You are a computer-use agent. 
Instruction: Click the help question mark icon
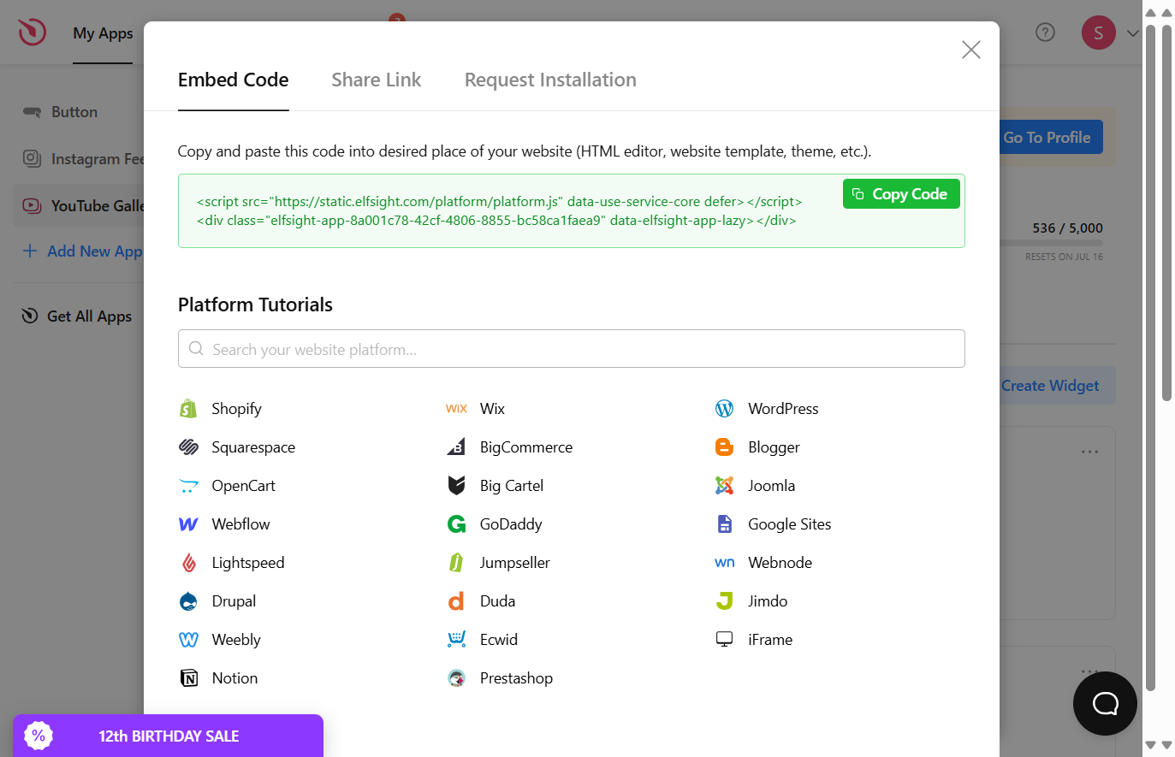click(1045, 33)
